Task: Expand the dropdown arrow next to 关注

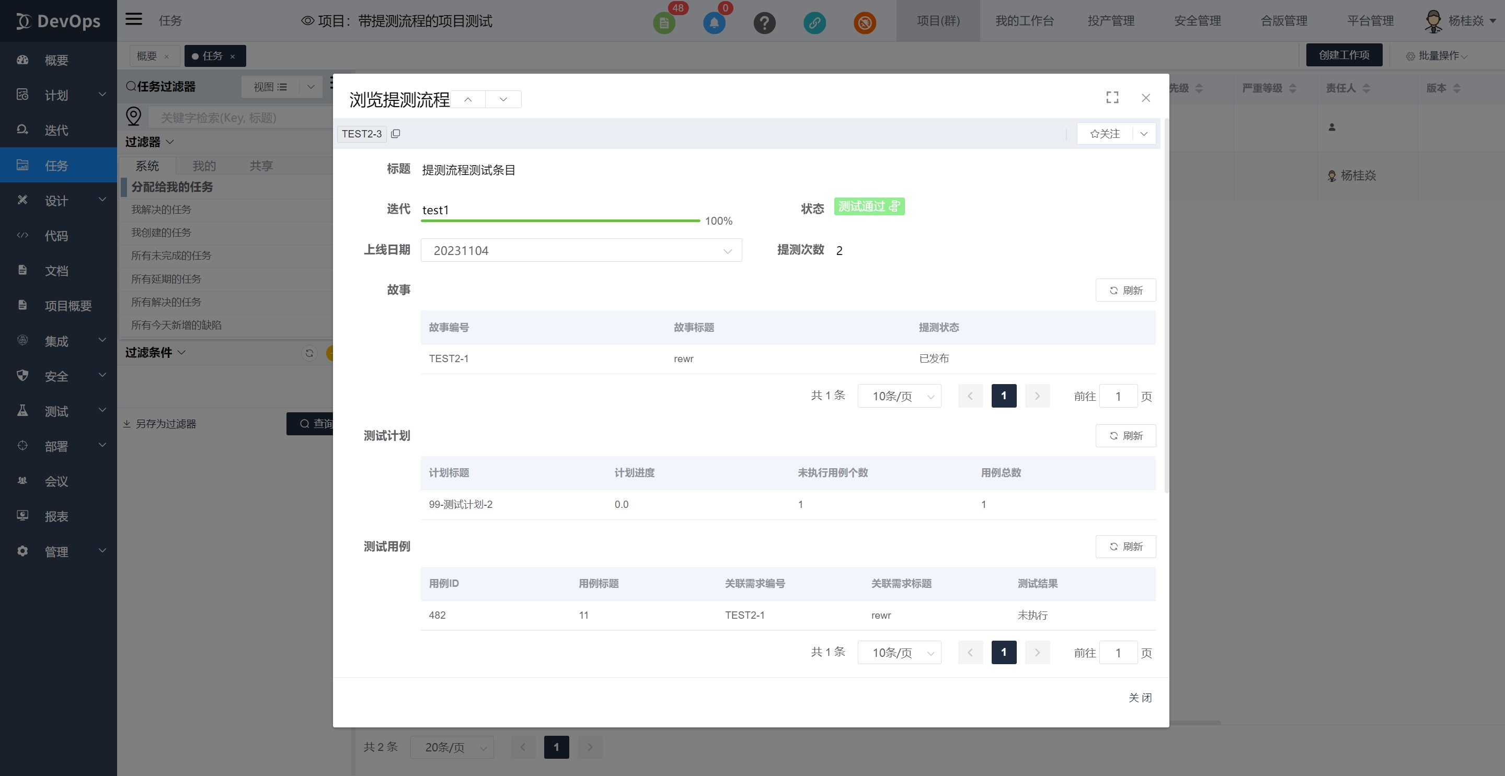Action: click(x=1143, y=134)
